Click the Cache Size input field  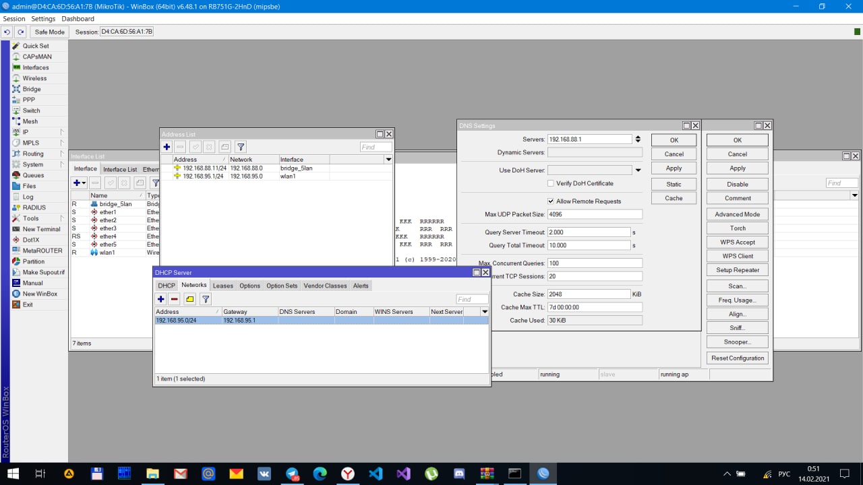(589, 294)
